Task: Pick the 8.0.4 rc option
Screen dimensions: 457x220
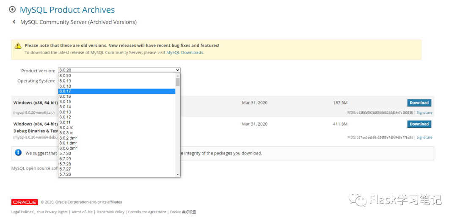Action: pos(117,127)
